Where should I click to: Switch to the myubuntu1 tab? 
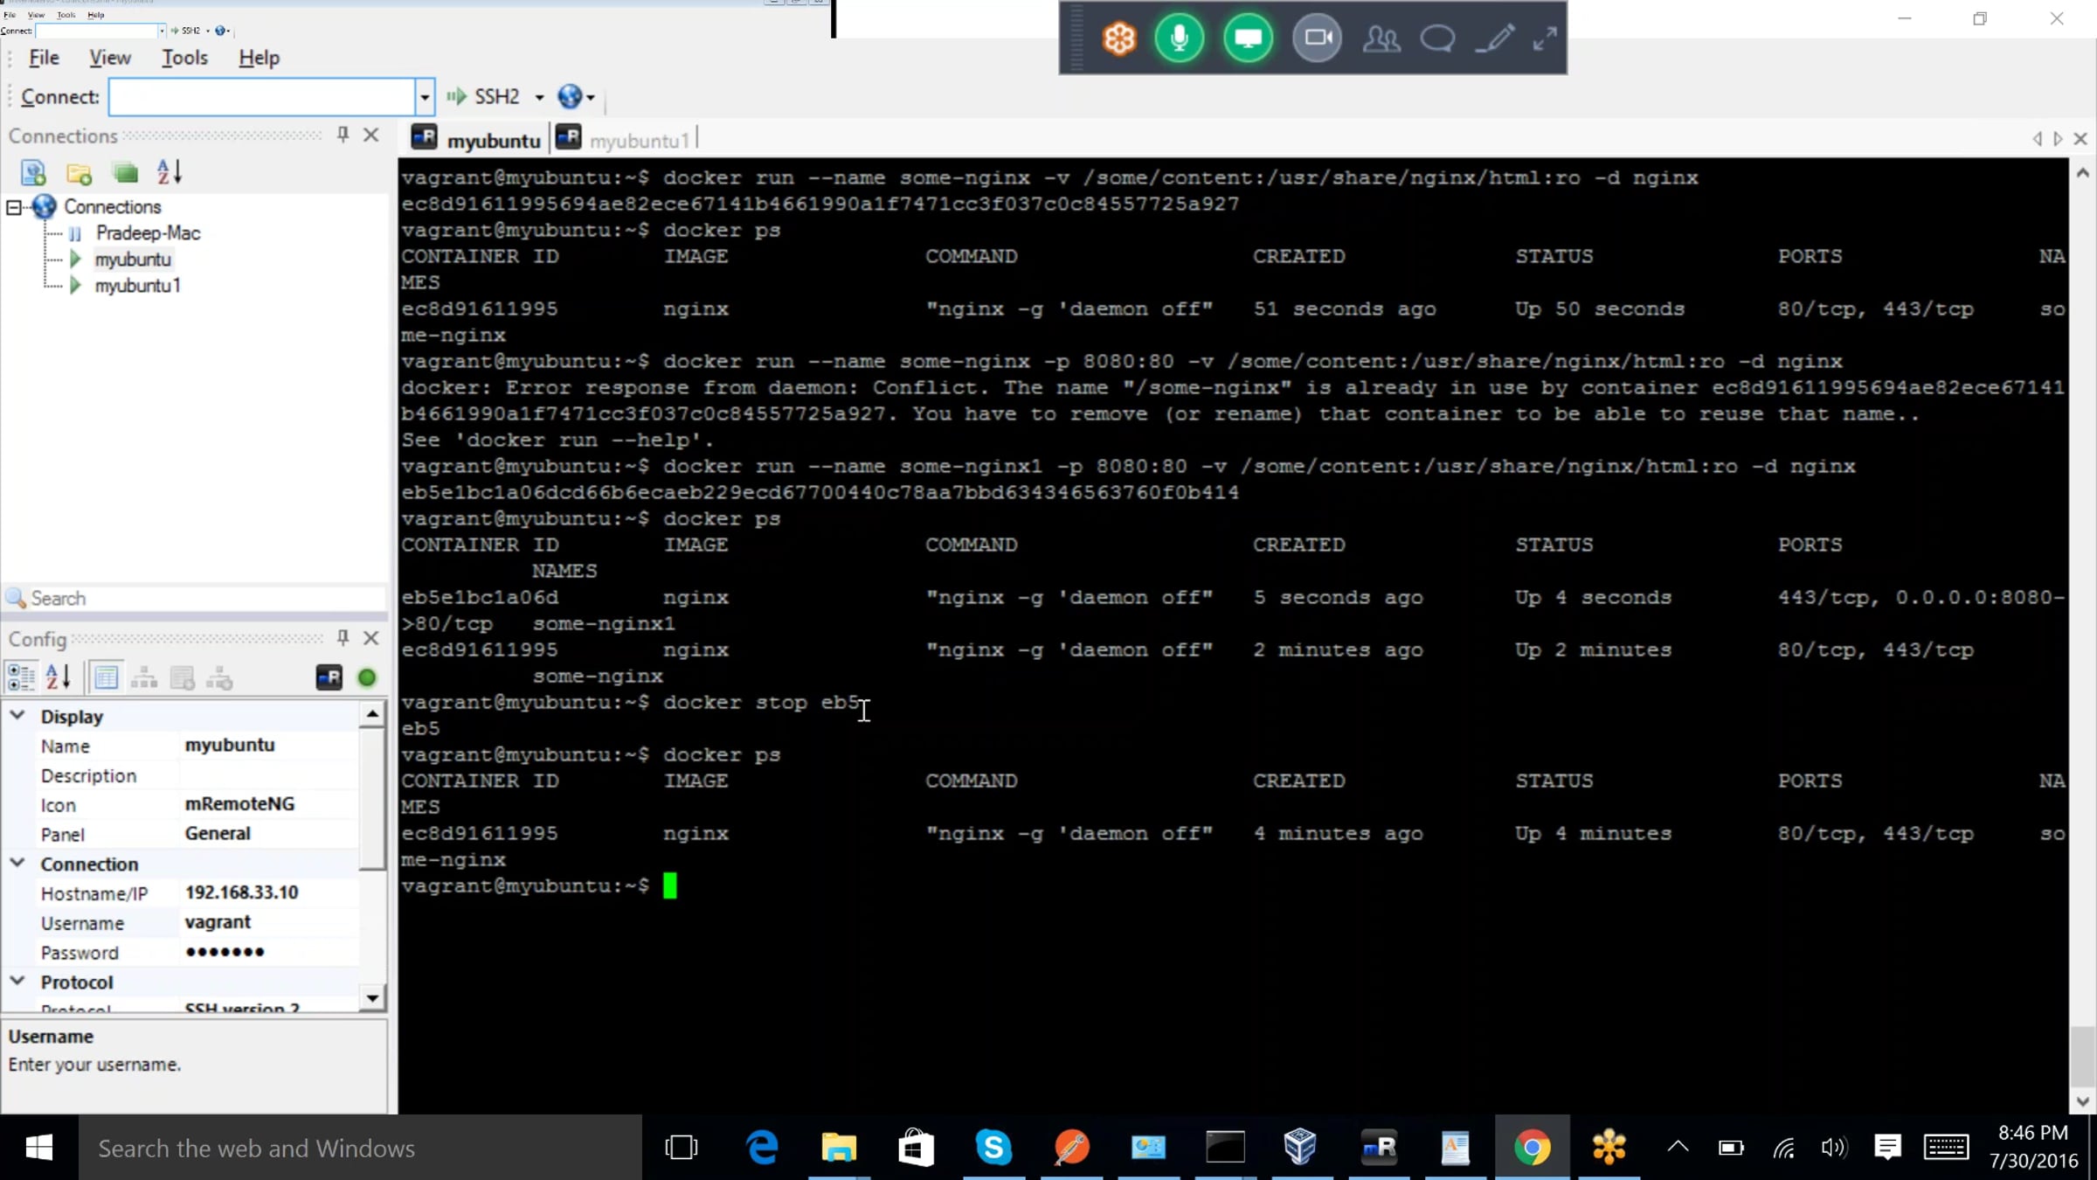(638, 140)
